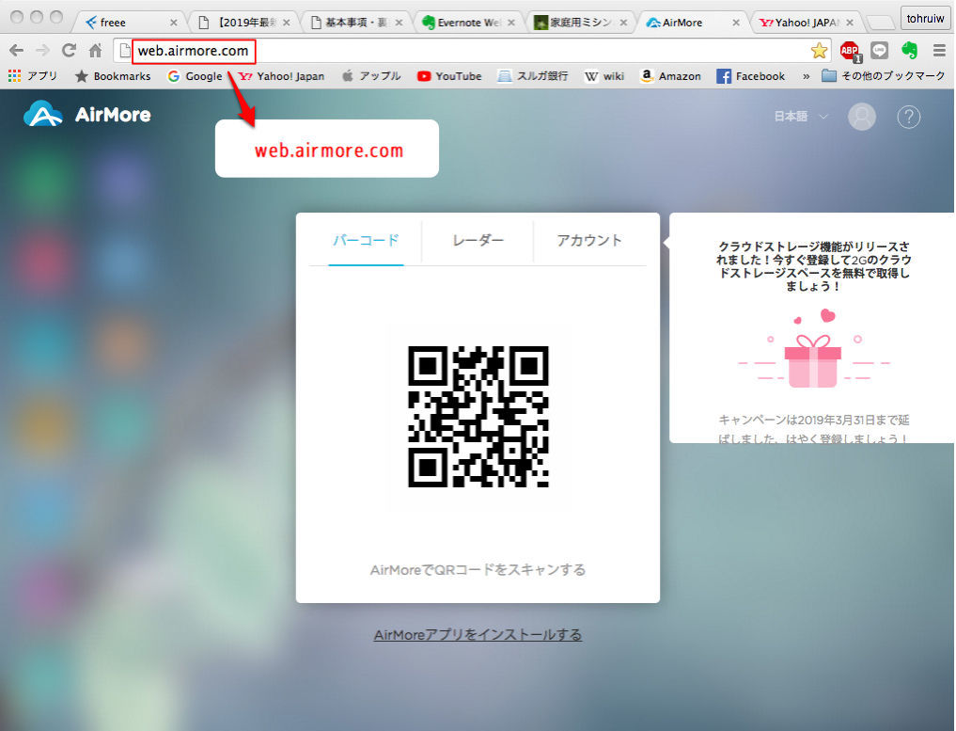Open the アプリ apps grid shortcut
956x731 pixels.
(33, 75)
